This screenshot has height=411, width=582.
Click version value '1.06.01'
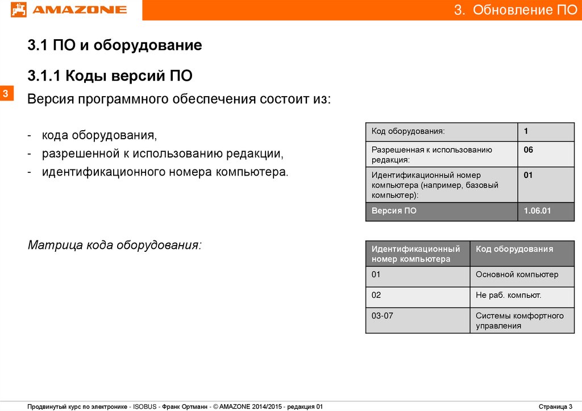click(x=546, y=211)
